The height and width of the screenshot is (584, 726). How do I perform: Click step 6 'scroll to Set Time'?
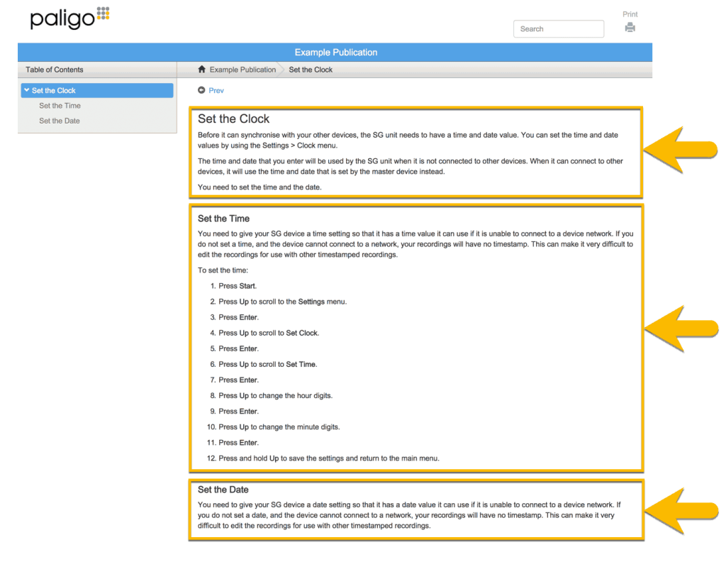point(267,364)
